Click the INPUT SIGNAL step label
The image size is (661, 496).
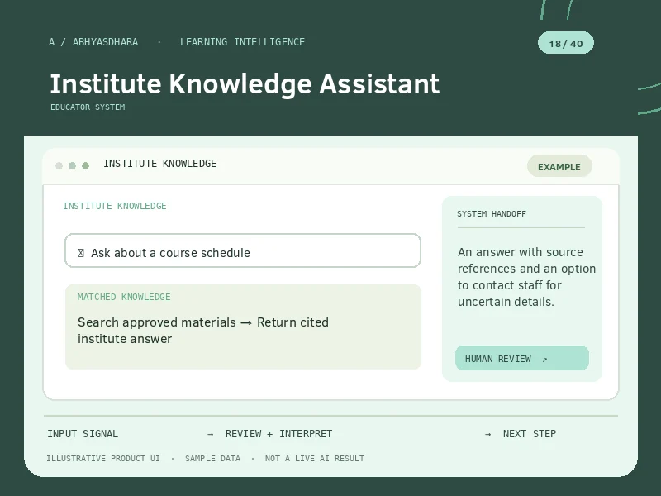pos(83,433)
